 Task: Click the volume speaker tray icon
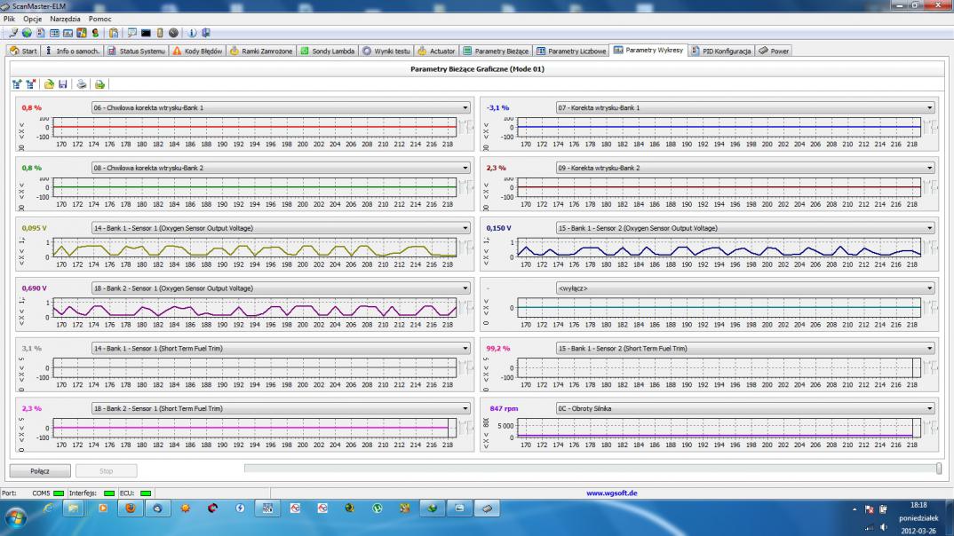tap(884, 527)
